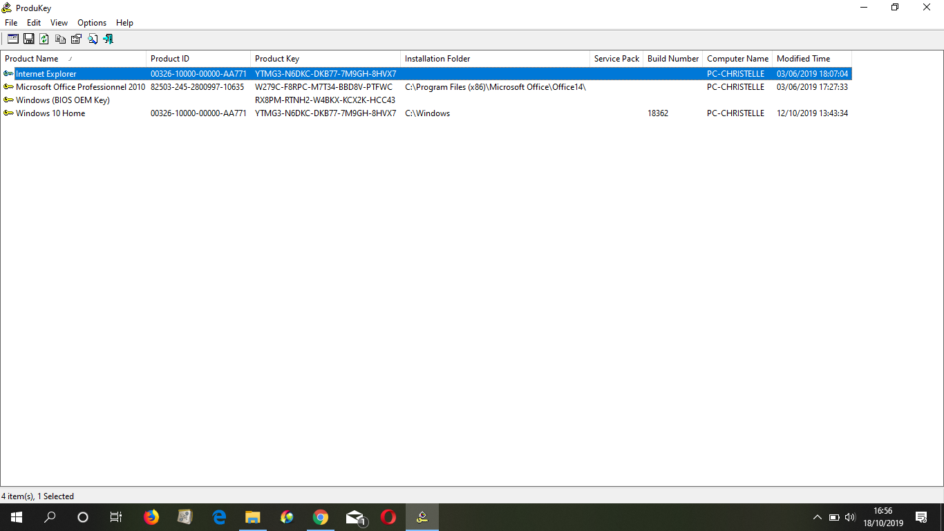This screenshot has height=531, width=944.
Task: Sort by Product Name column header
Action: [32, 59]
